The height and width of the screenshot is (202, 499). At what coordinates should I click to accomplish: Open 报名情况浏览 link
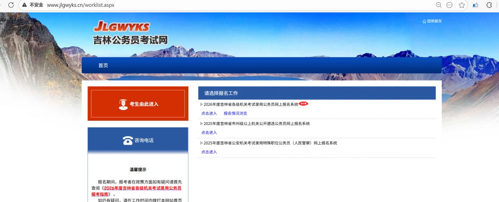[x=235, y=113]
